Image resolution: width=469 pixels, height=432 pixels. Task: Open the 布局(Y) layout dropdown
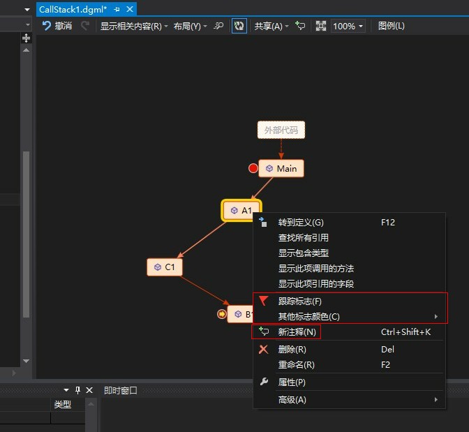tap(190, 26)
